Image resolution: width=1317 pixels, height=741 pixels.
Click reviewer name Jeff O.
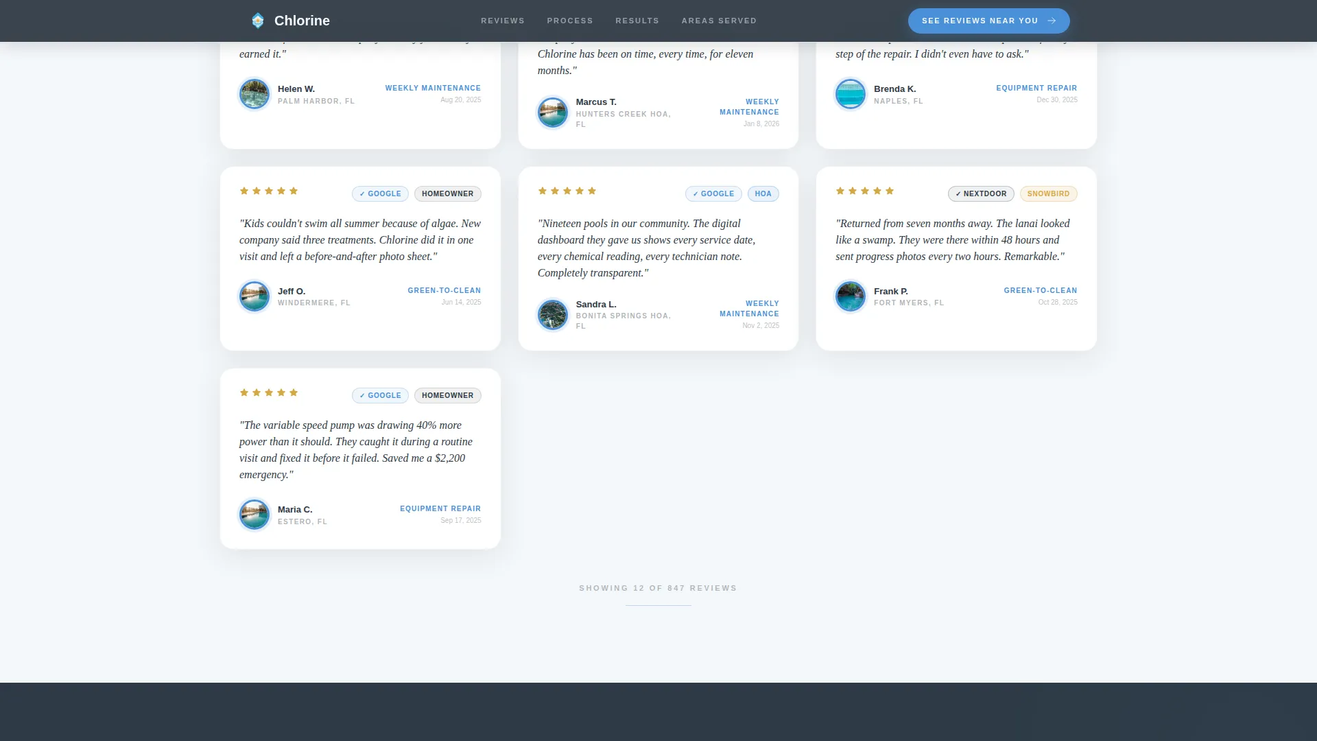(292, 292)
